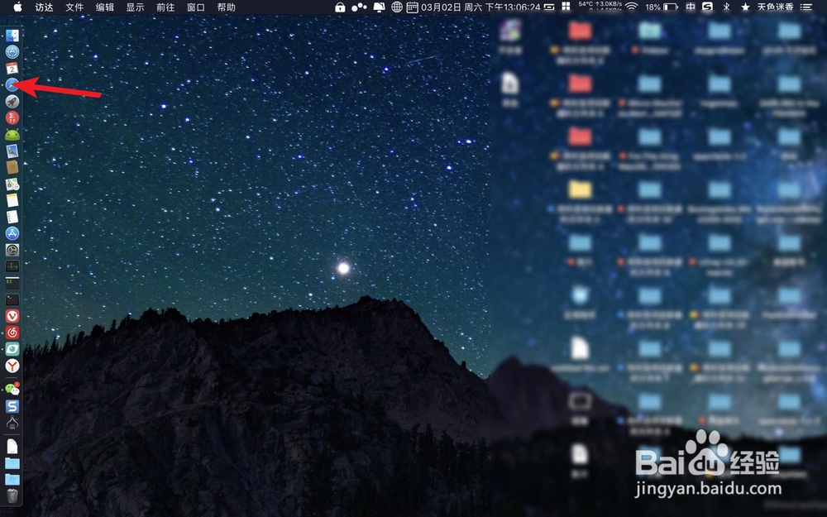827x517 pixels.
Task: Toggle Bluetooth via the menu bar icon
Action: [x=725, y=7]
